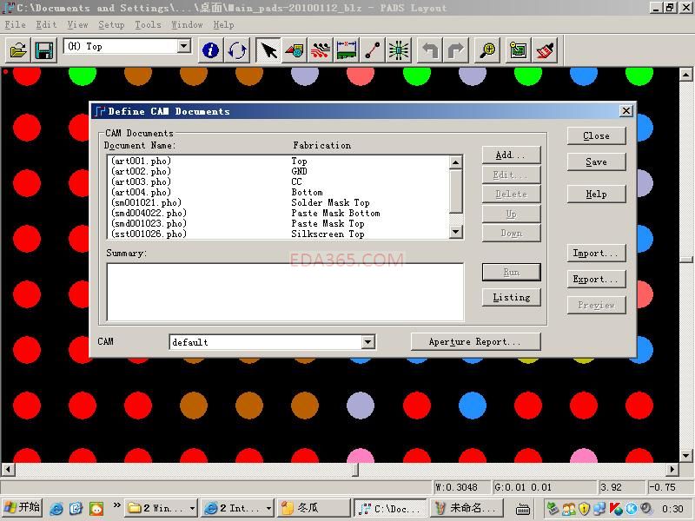
Task: Click the Save disk icon in toolbar
Action: 43,50
